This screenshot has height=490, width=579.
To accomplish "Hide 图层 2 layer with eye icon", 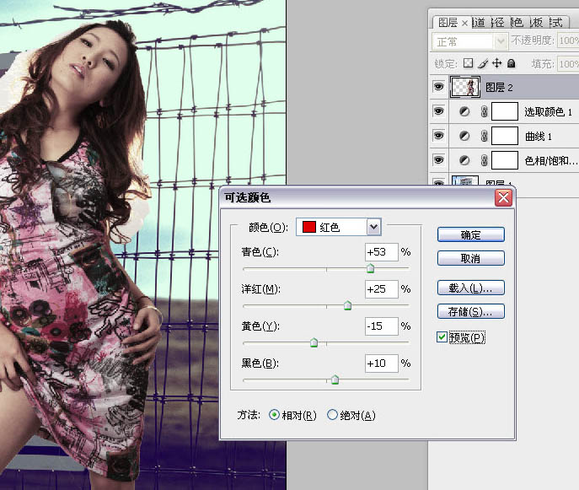I will tap(438, 86).
